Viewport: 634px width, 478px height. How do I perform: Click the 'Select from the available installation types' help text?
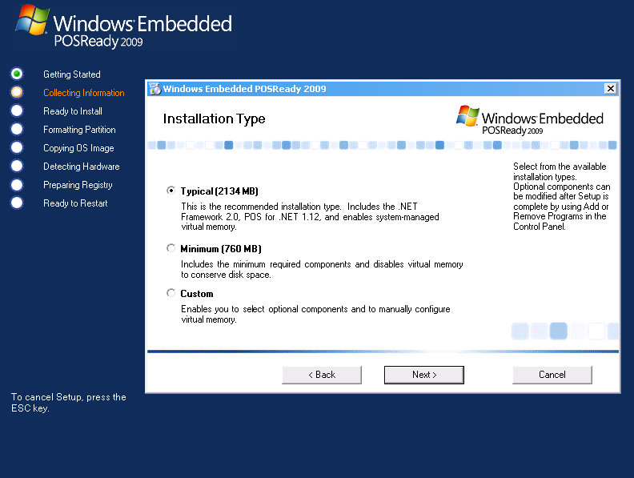click(561, 196)
